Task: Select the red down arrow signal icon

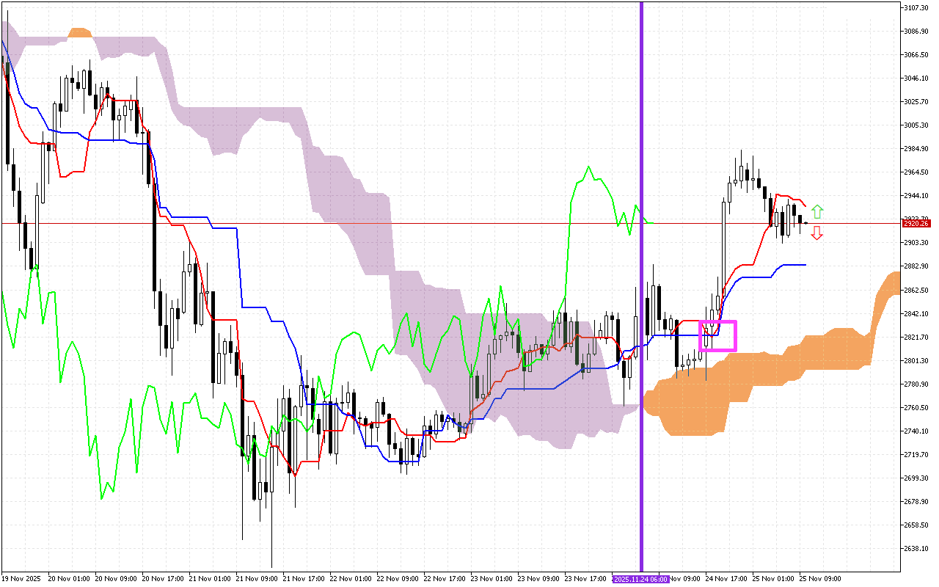Action: pos(816,233)
